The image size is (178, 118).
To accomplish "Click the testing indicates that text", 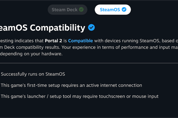I will point(22,41).
